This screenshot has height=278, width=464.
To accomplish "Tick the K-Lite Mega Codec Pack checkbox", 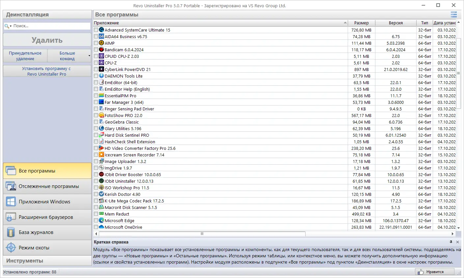I will 96,201.
